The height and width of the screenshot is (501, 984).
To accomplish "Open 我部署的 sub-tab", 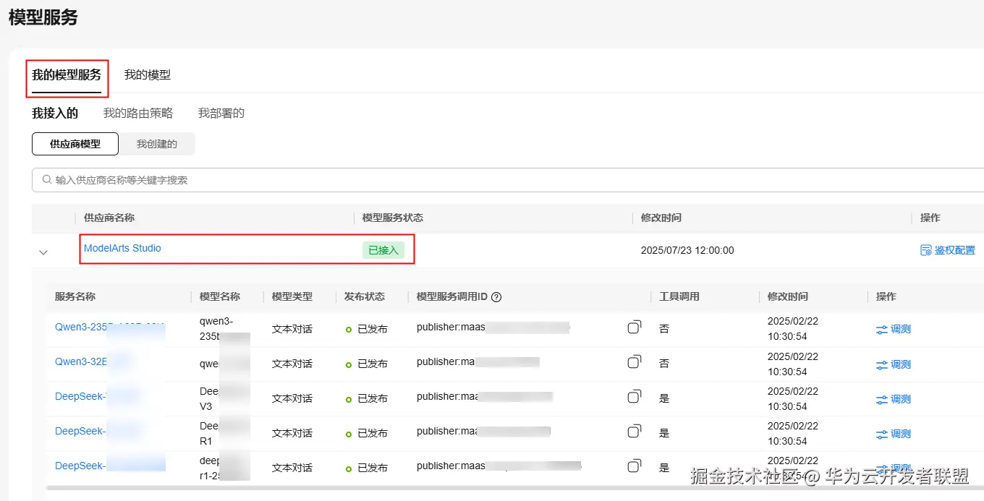I will point(221,113).
